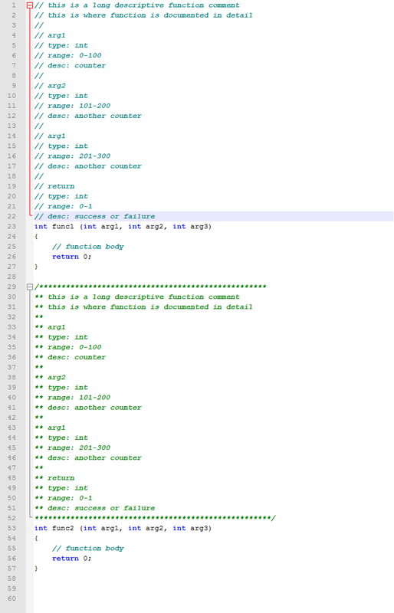394x613 pixels.
Task: Click '** range: 101-200' in block comment
Action: click(72, 397)
